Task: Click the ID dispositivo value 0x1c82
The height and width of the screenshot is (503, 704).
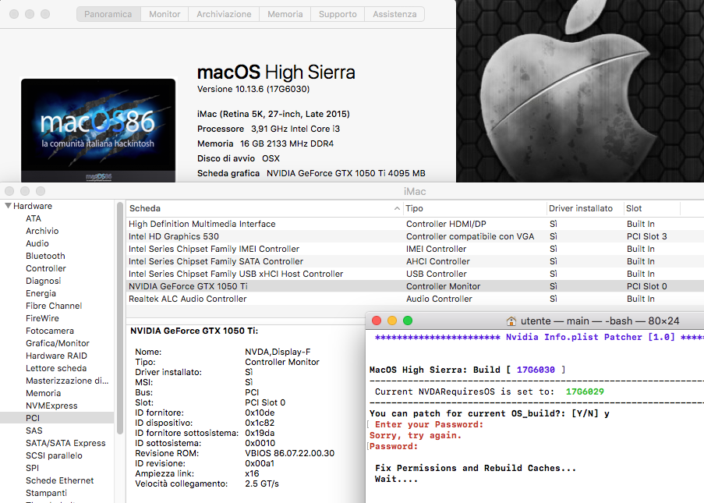Action: (x=260, y=423)
